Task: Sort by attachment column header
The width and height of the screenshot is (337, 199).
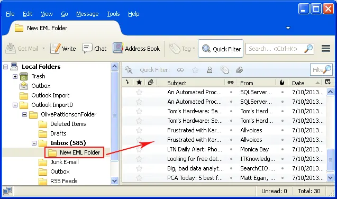Action: 151,83
